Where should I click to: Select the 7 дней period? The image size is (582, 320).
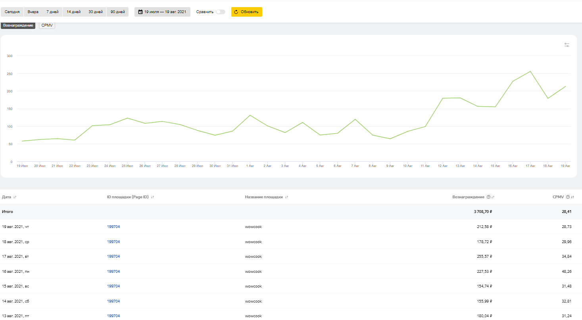pyautogui.click(x=52, y=12)
